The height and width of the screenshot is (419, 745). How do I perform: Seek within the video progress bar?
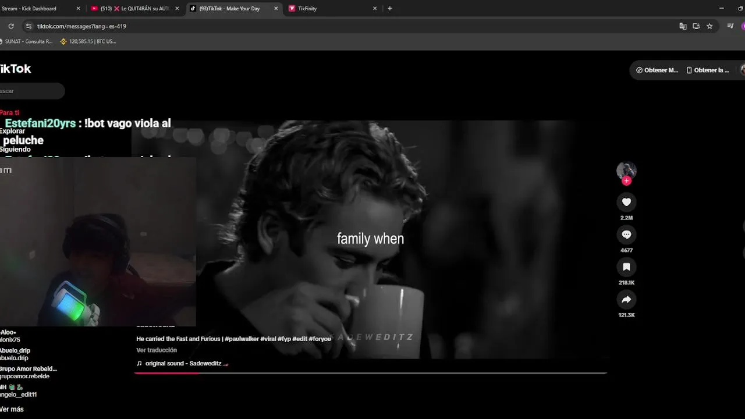pyautogui.click(x=371, y=373)
